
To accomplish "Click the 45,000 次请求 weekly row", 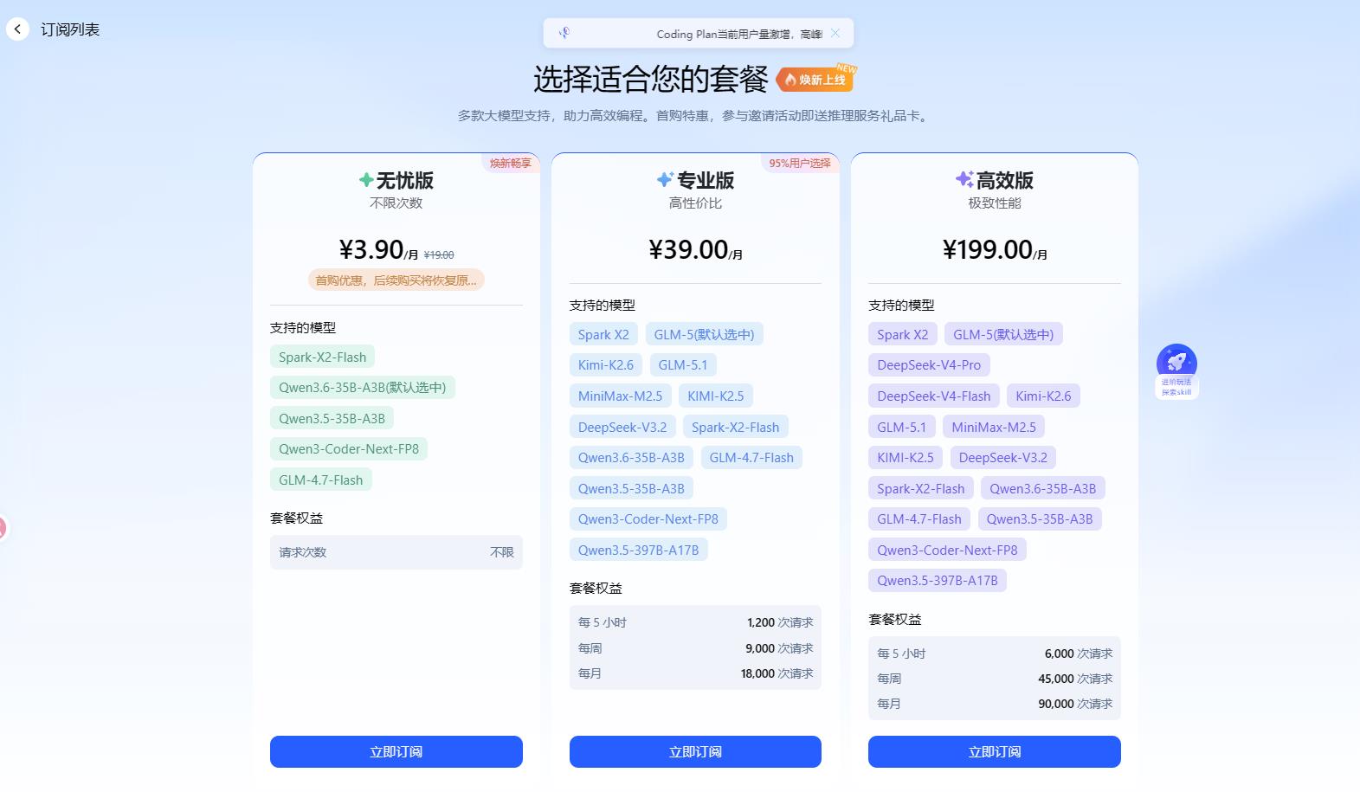I will pos(995,679).
